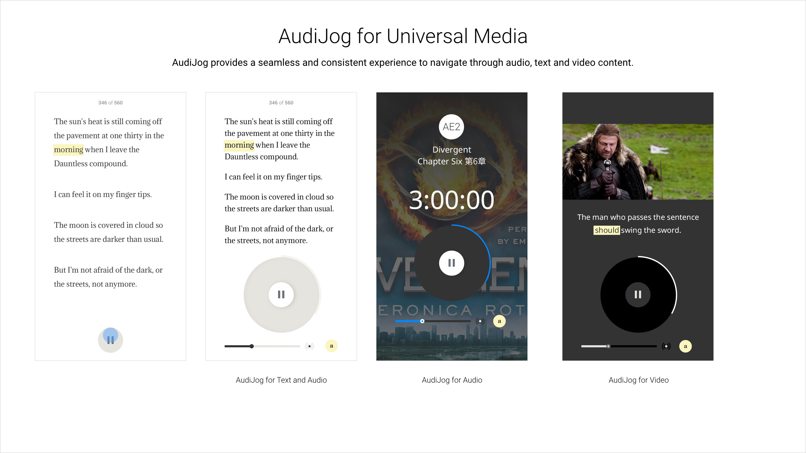Click the '346 of 560' page indicator in the first mockup

tap(110, 103)
